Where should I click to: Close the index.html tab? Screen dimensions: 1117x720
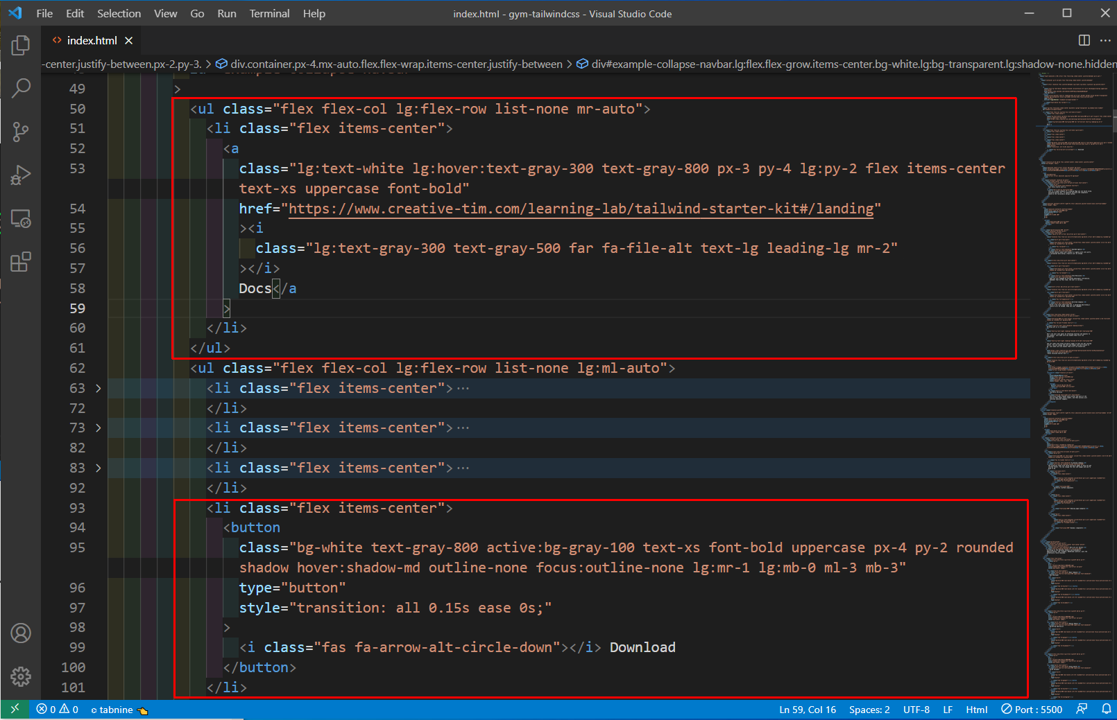(x=128, y=41)
